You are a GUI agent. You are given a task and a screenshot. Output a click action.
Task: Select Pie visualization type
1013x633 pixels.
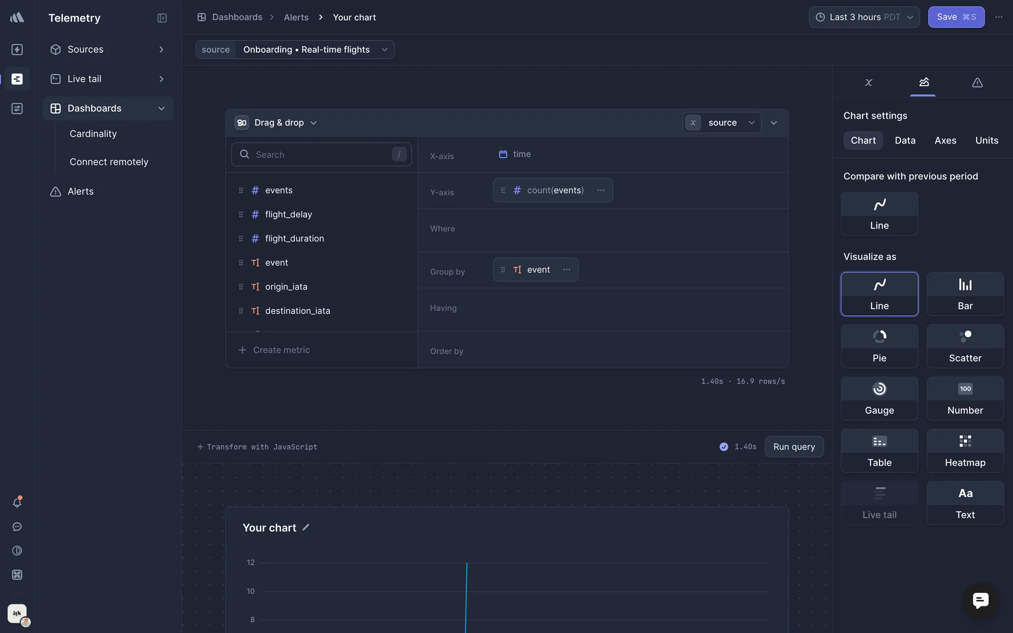(879, 346)
